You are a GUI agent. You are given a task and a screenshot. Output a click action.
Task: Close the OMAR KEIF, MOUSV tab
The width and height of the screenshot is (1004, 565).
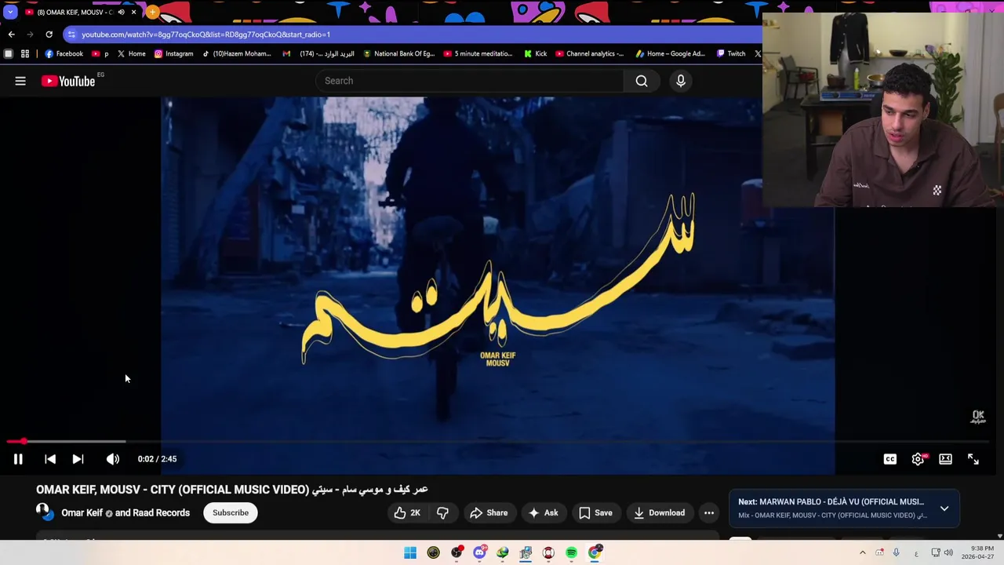pyautogui.click(x=133, y=12)
